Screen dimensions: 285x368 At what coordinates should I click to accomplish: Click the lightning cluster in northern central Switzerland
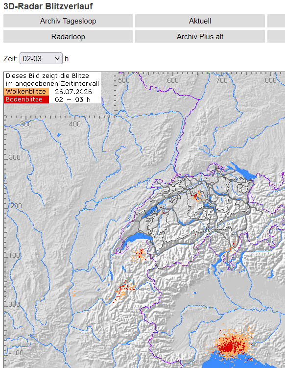(196, 196)
